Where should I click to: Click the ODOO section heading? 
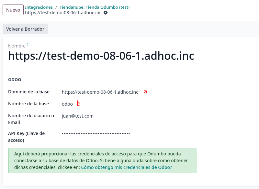coord(15,79)
